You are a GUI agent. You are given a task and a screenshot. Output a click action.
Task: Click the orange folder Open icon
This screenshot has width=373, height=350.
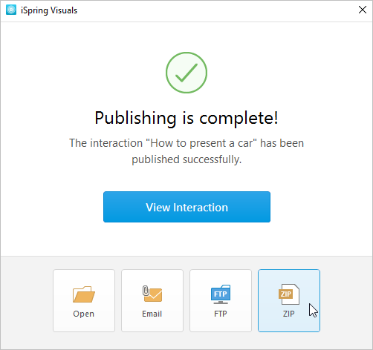pos(84,294)
